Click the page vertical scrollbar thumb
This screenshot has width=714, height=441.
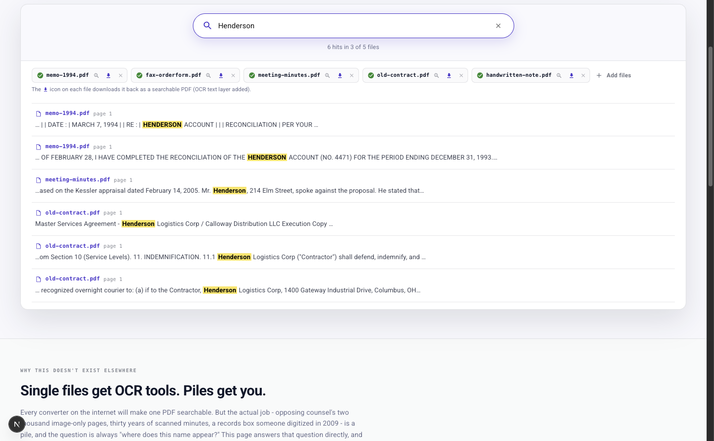(711, 116)
